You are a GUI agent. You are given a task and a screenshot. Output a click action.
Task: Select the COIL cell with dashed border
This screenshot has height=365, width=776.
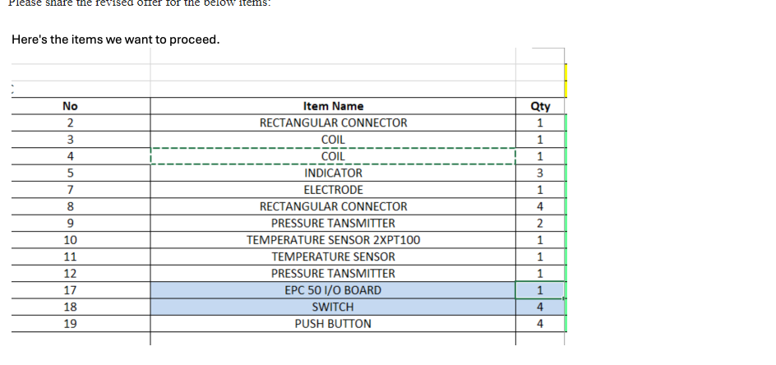click(x=333, y=156)
